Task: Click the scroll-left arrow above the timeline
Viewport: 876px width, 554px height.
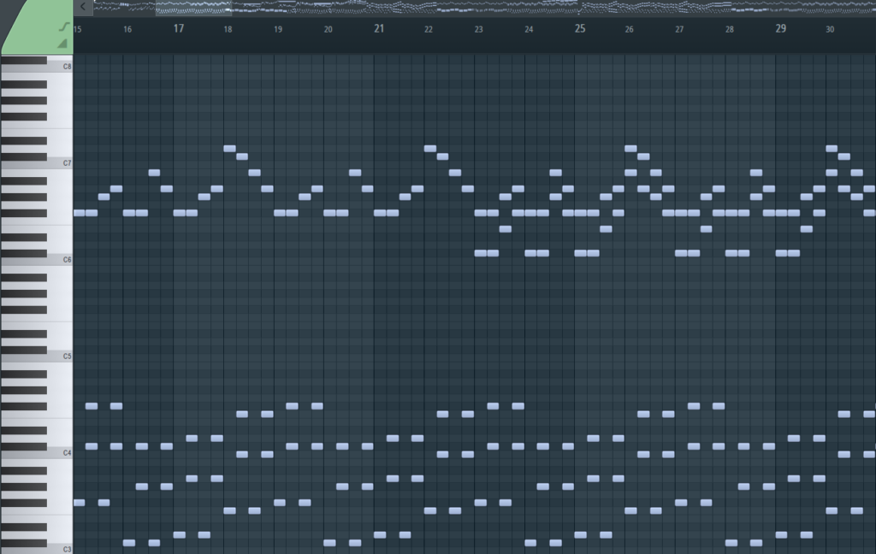Action: point(82,7)
